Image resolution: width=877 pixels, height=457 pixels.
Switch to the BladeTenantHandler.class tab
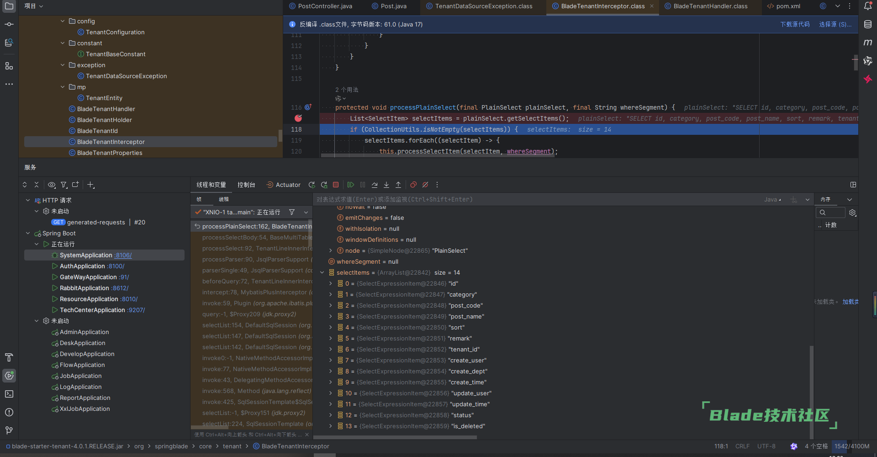(x=706, y=6)
